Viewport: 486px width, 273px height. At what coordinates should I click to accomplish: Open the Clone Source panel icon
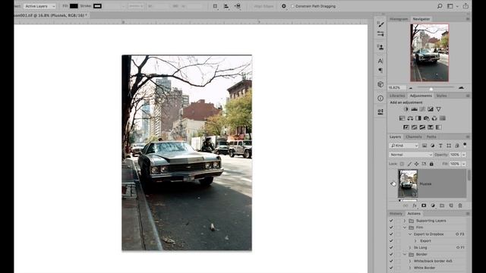tap(380, 47)
